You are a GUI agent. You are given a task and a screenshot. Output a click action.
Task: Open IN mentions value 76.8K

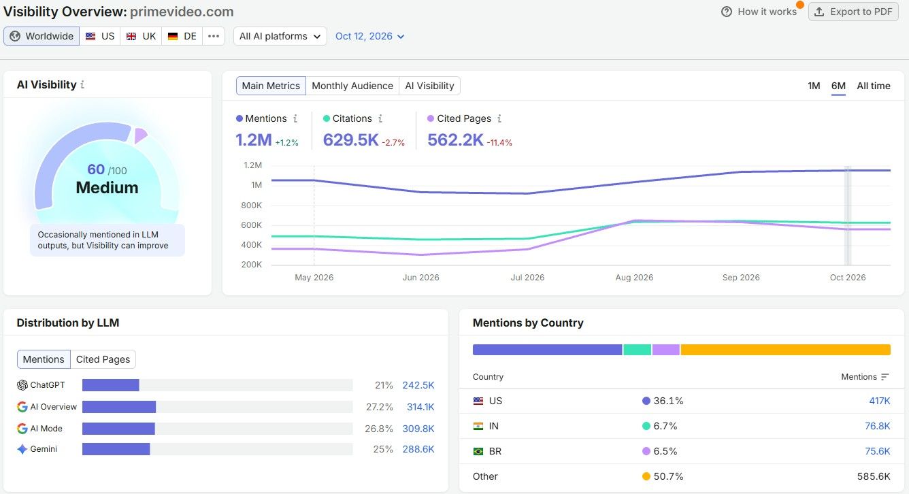point(878,426)
